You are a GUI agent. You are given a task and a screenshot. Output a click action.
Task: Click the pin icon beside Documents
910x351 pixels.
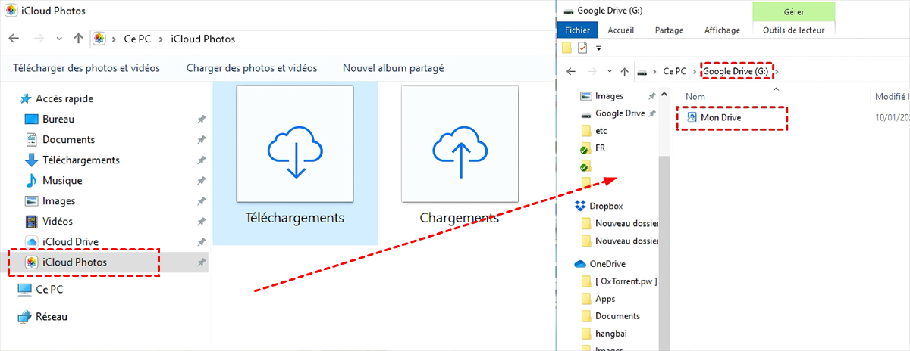click(201, 140)
